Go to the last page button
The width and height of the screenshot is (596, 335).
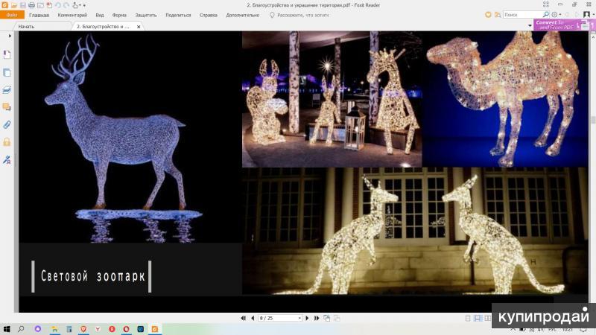tap(316, 319)
